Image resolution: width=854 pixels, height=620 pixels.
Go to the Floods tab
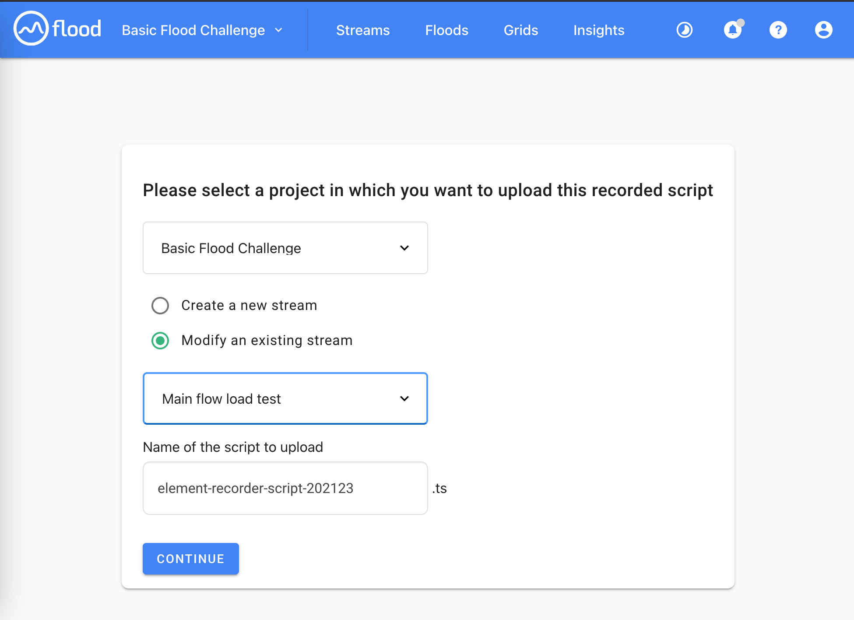click(x=446, y=30)
